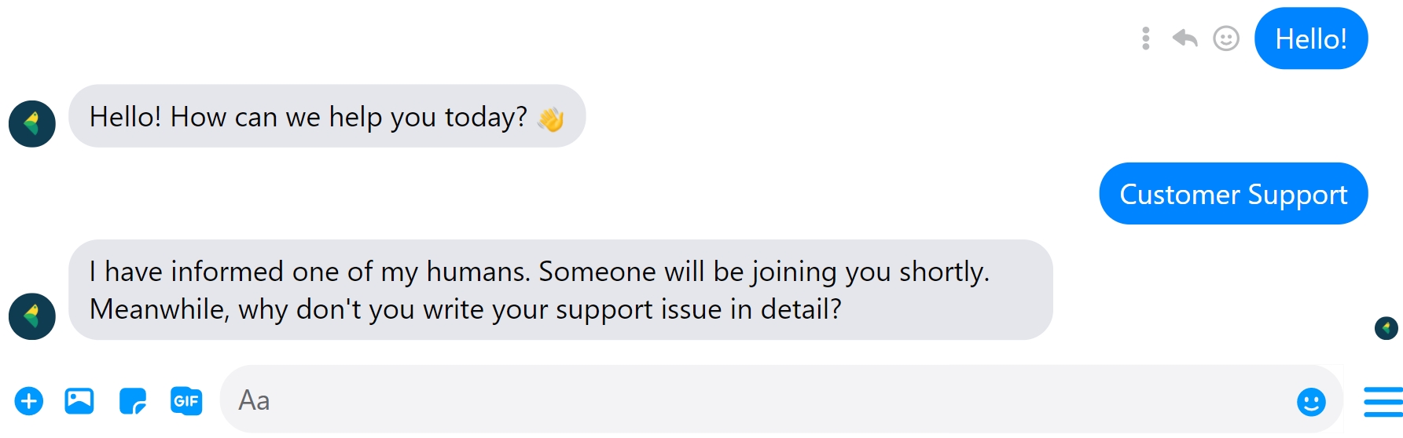The width and height of the screenshot is (1403, 438).
Task: Open the three-line menu beside the composer
Action: coord(1383,402)
